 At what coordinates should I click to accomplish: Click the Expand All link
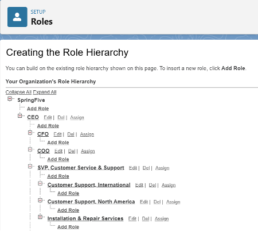(x=45, y=92)
